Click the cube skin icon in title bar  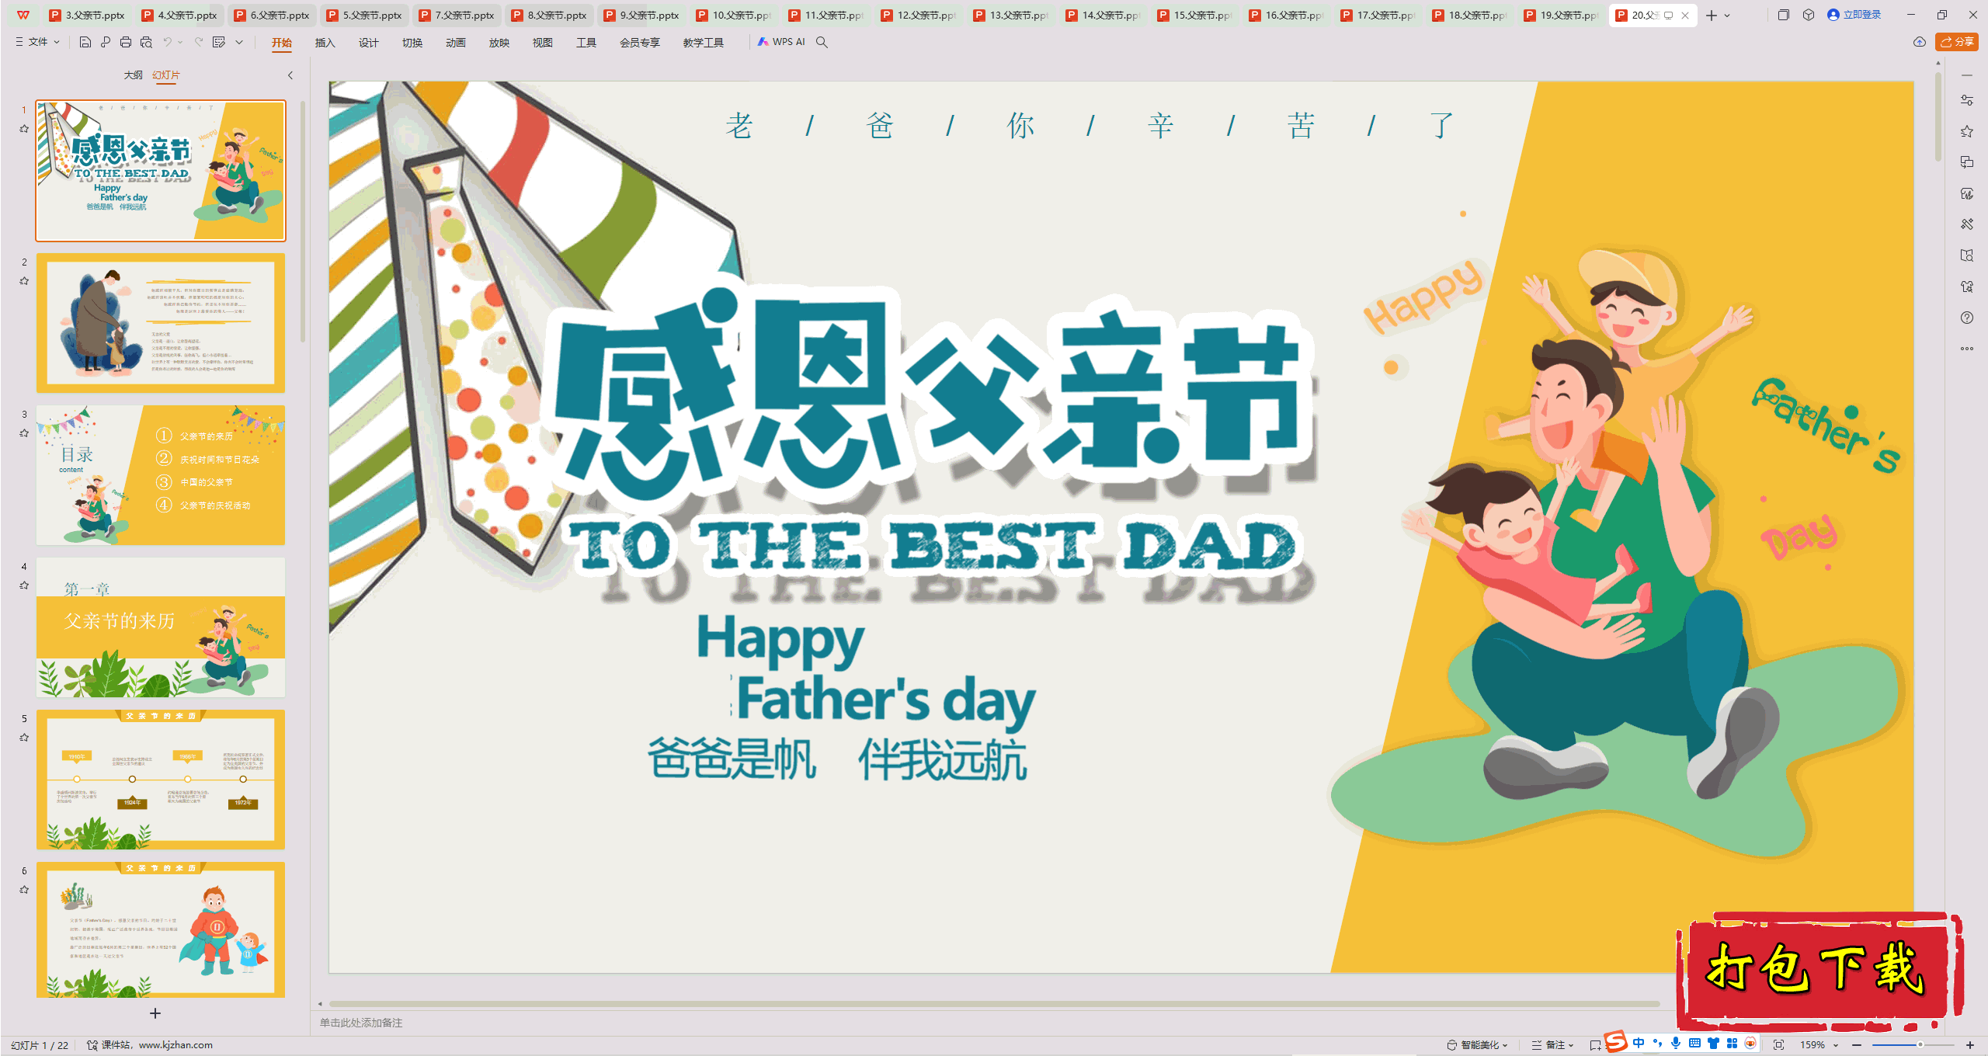pyautogui.click(x=1809, y=15)
